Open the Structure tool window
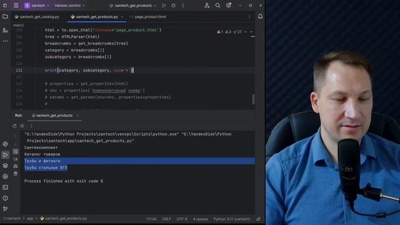 [5, 31]
